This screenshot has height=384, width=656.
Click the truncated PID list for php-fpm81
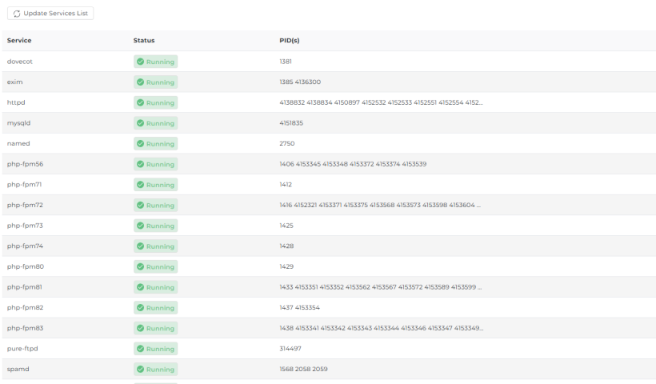coord(381,287)
